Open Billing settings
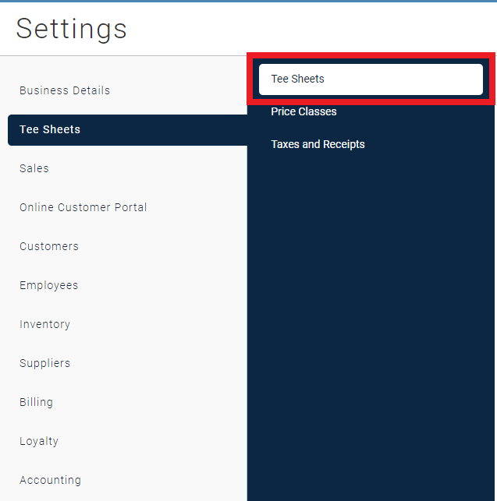The height and width of the screenshot is (501, 497). [36, 402]
